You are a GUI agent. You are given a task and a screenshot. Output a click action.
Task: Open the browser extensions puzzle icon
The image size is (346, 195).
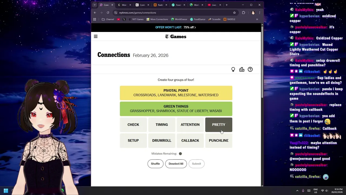[x=244, y=13]
